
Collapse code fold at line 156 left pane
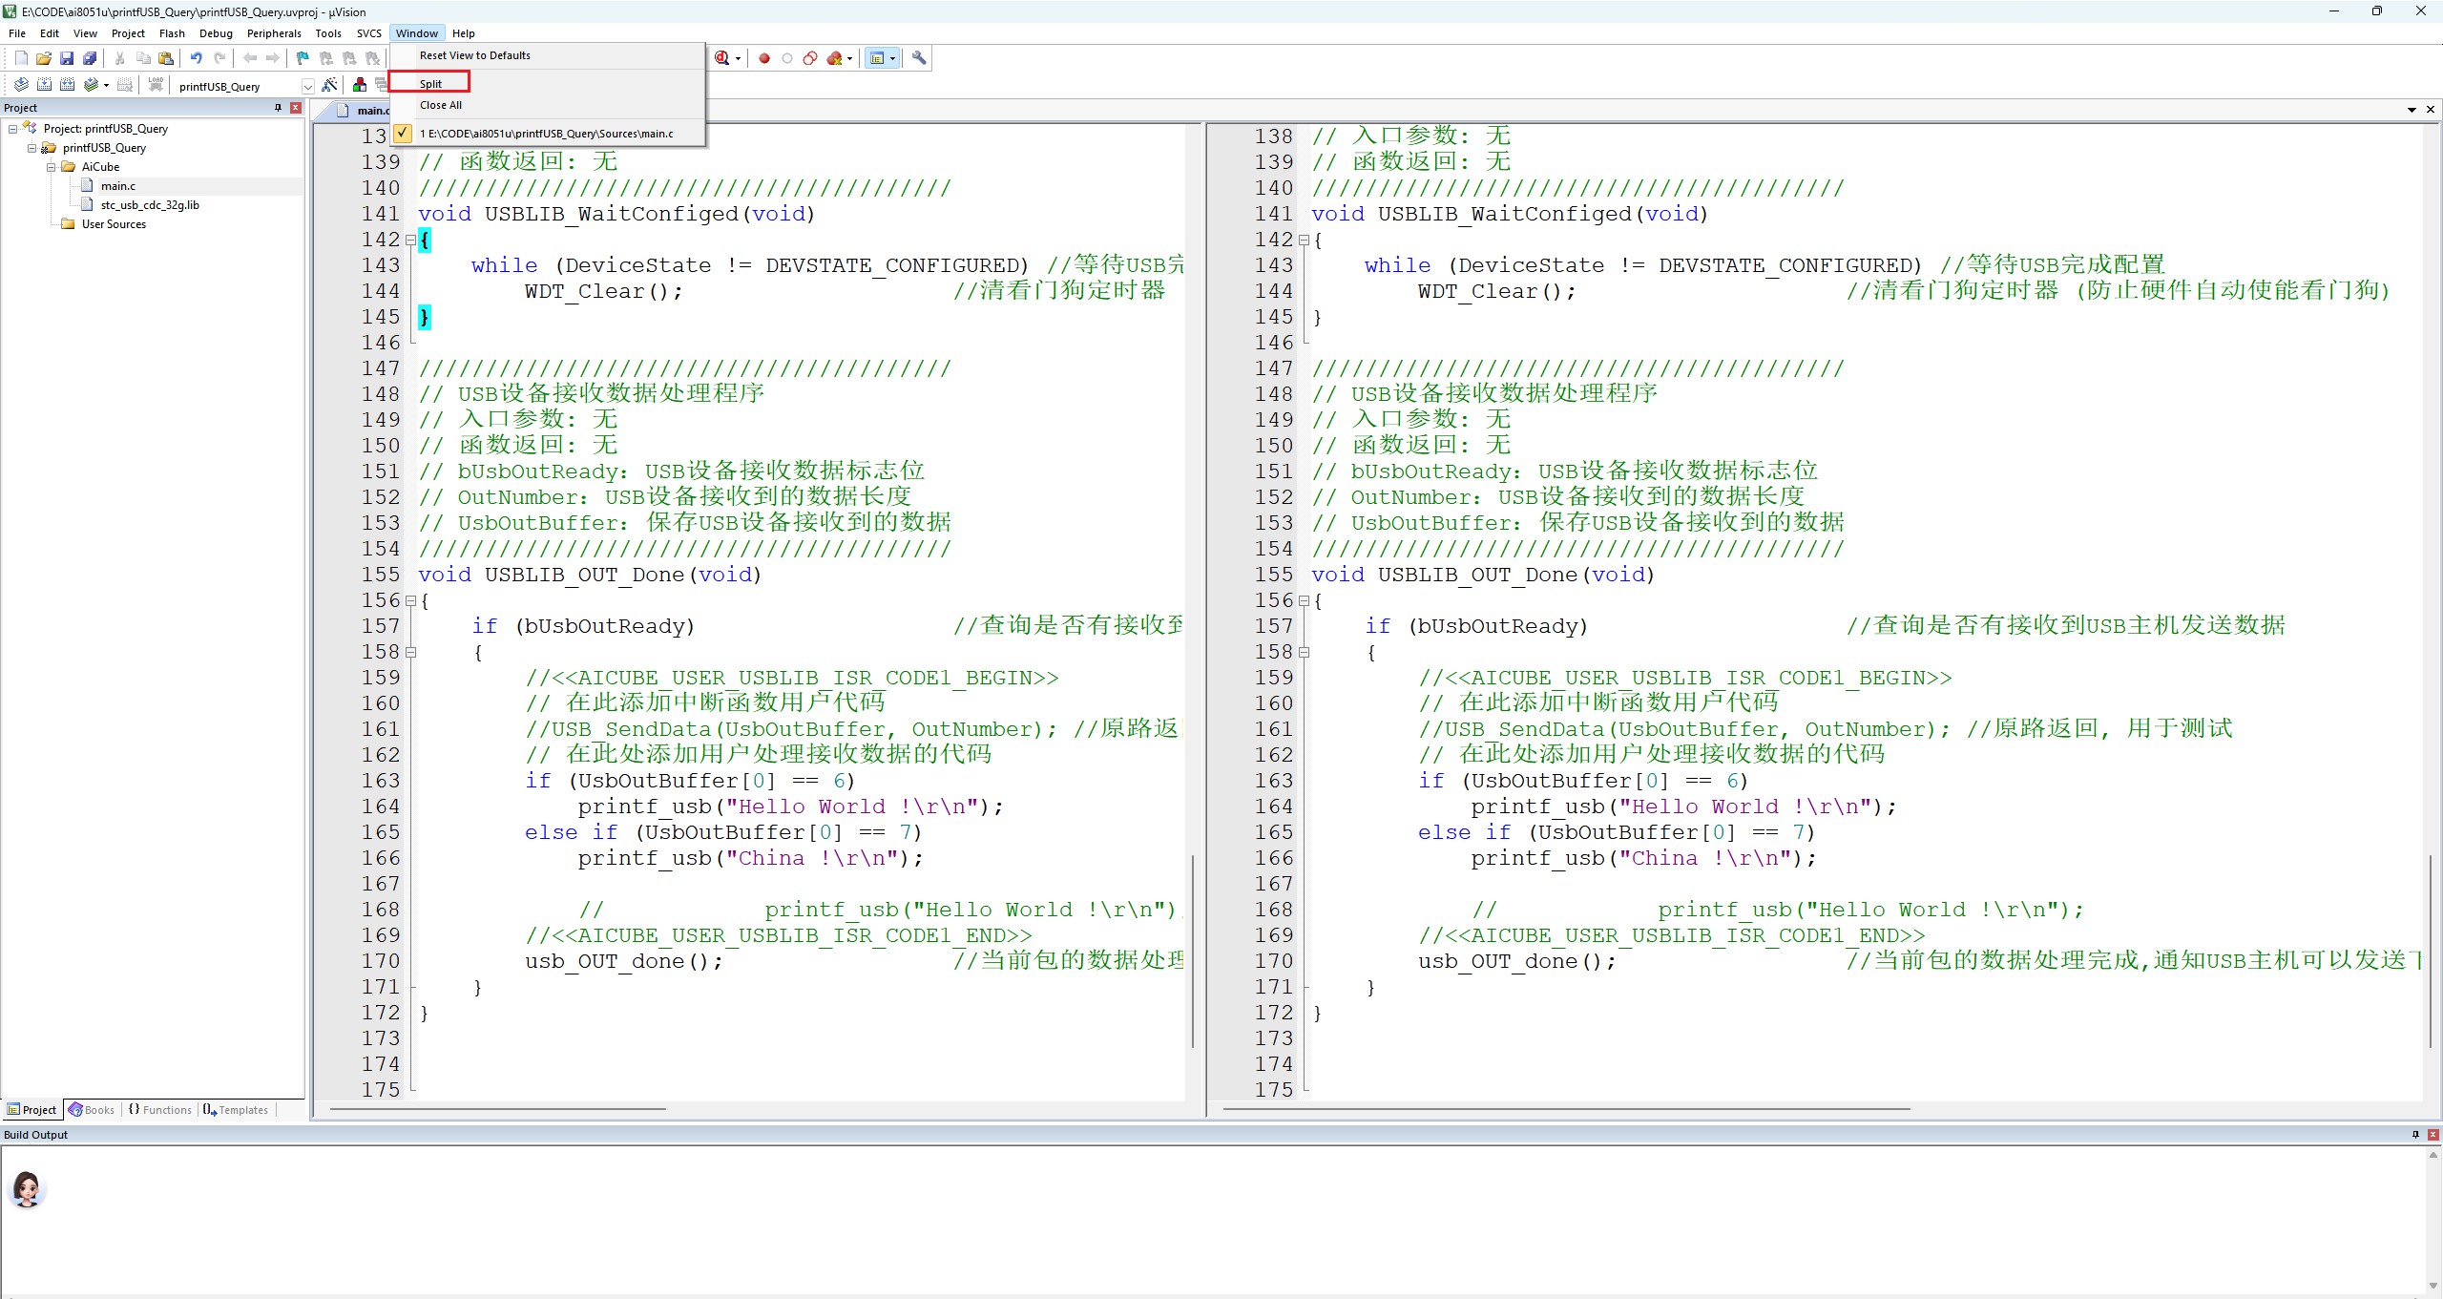click(x=411, y=601)
